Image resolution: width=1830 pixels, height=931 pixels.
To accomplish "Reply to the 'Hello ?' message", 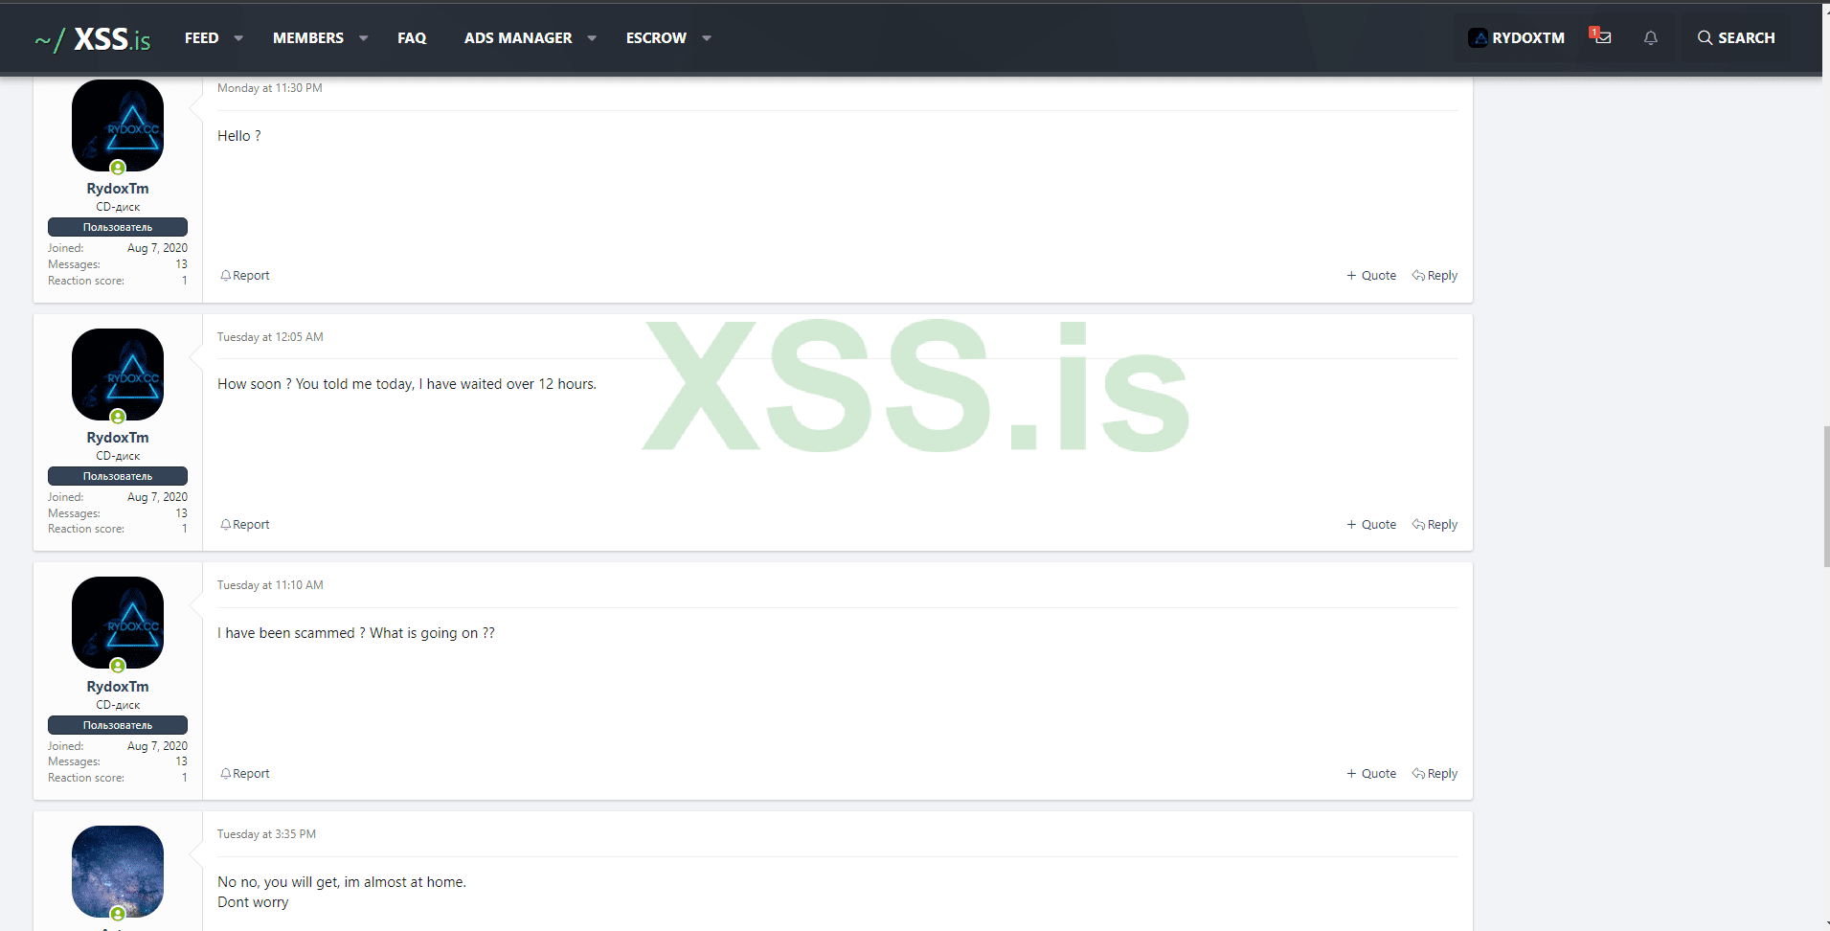I will 1435,276.
